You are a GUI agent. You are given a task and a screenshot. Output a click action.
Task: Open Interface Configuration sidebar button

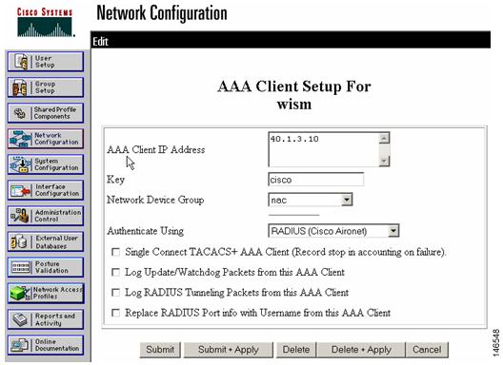click(46, 190)
